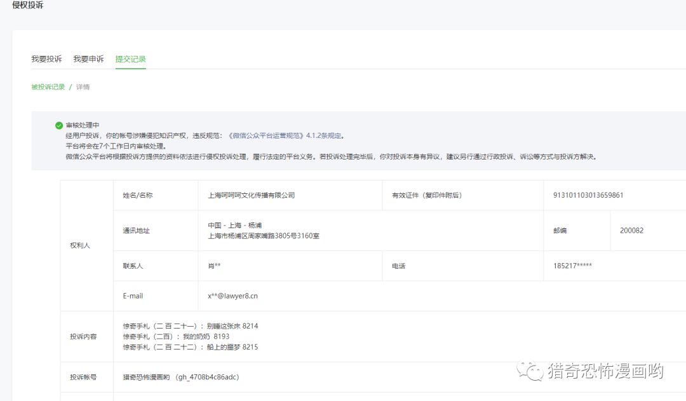Click the postal code 200082
686x401 pixels.
coord(631,231)
